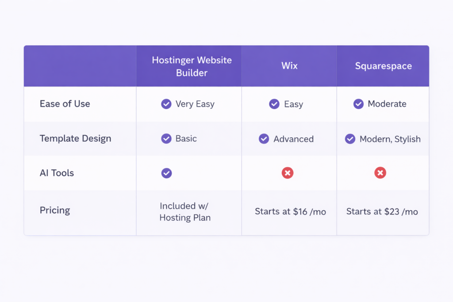Screen dimensions: 453x302
Task: Click the Pricing row label cell
Action: click(x=55, y=210)
